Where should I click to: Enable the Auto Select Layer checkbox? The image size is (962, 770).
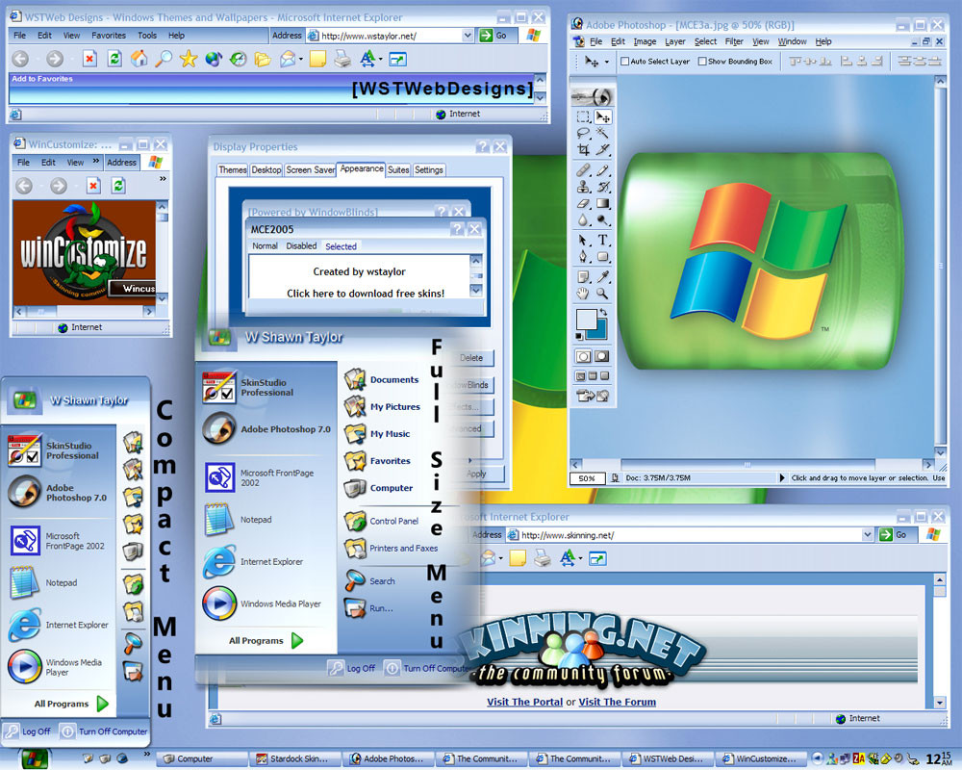(x=624, y=62)
